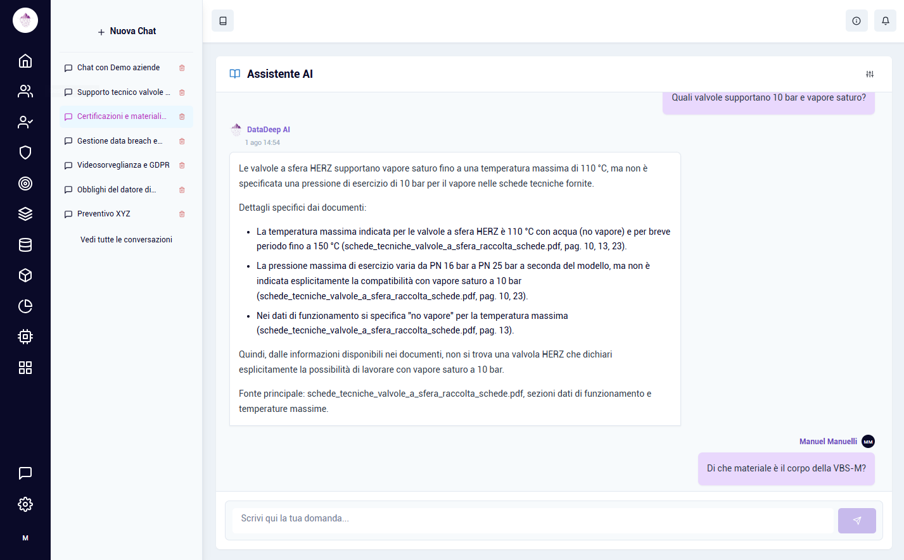Click the users group sidebar icon

(25, 91)
